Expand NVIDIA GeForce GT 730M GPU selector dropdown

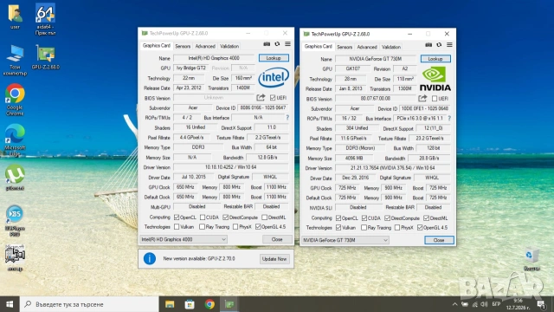(345, 240)
